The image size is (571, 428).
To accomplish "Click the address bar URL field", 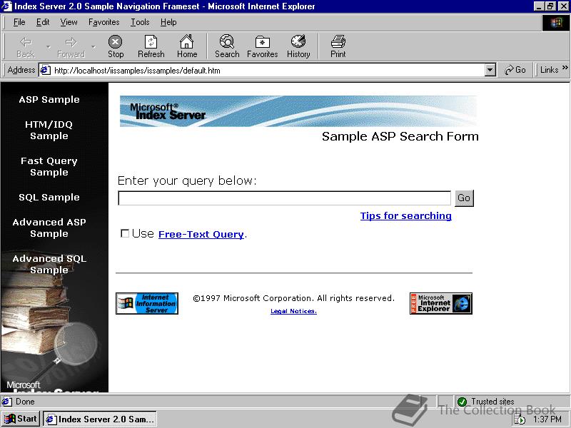I will (x=268, y=70).
